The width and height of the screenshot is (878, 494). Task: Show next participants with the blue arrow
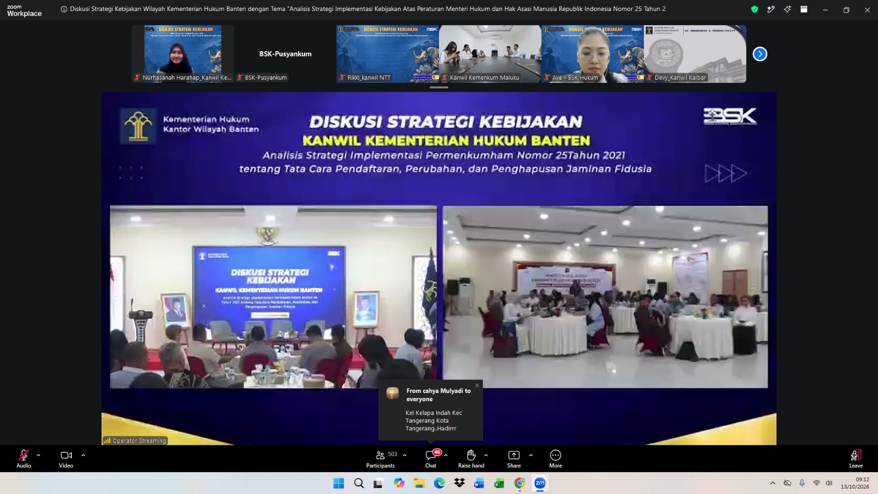pyautogui.click(x=759, y=54)
